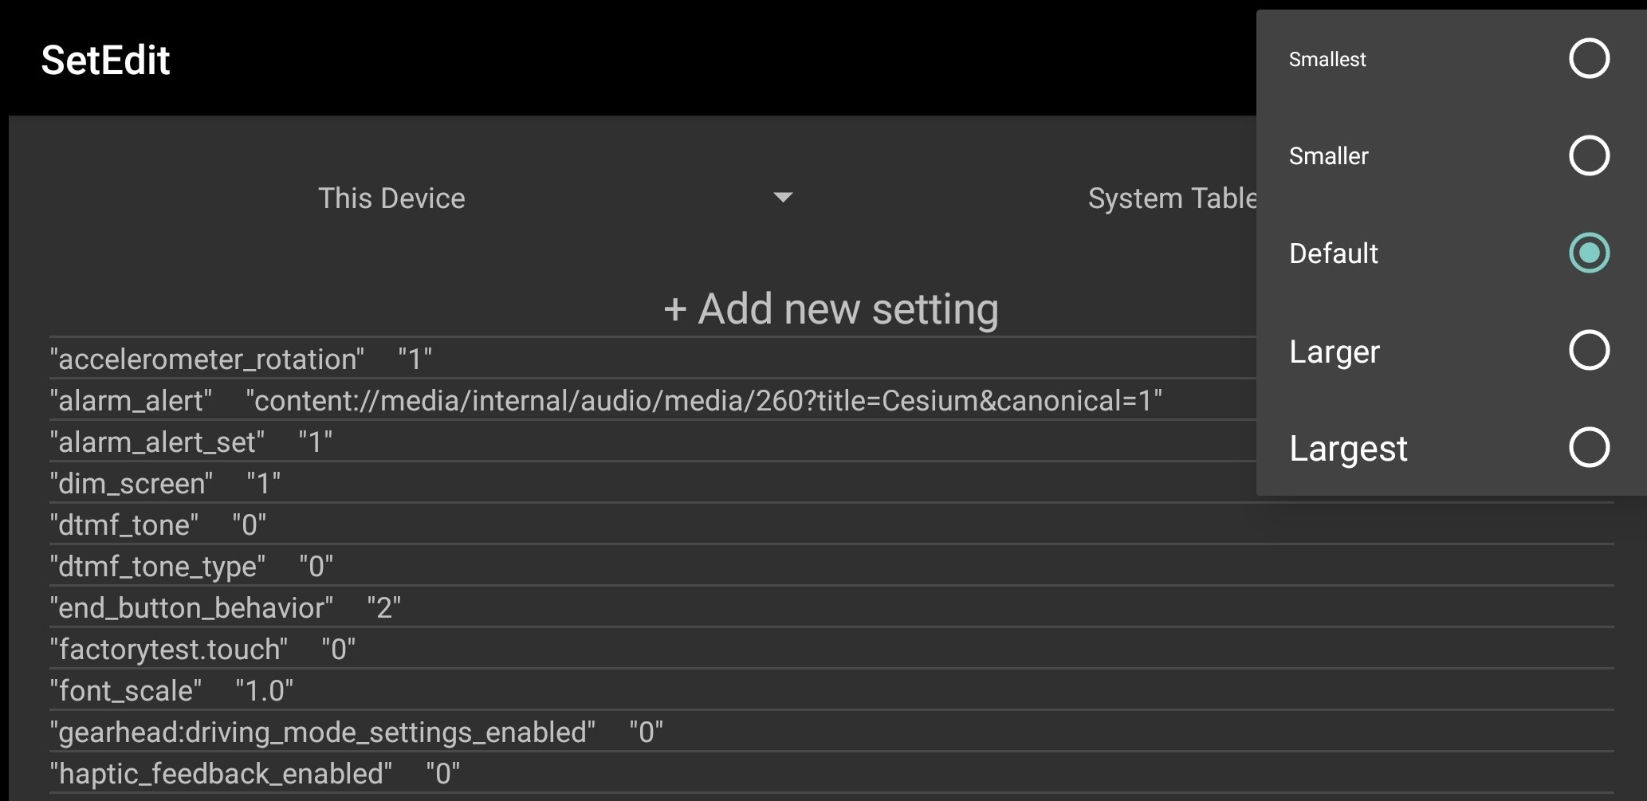This screenshot has width=1647, height=801.
Task: Open the "dtmf_tone_type" setting row
Action: point(831,565)
